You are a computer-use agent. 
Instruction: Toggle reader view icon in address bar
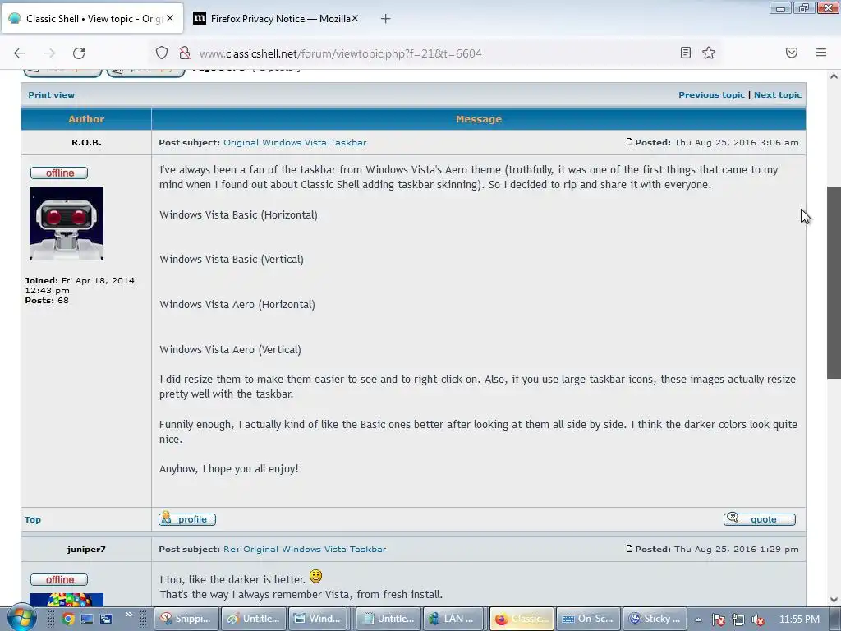(x=686, y=53)
